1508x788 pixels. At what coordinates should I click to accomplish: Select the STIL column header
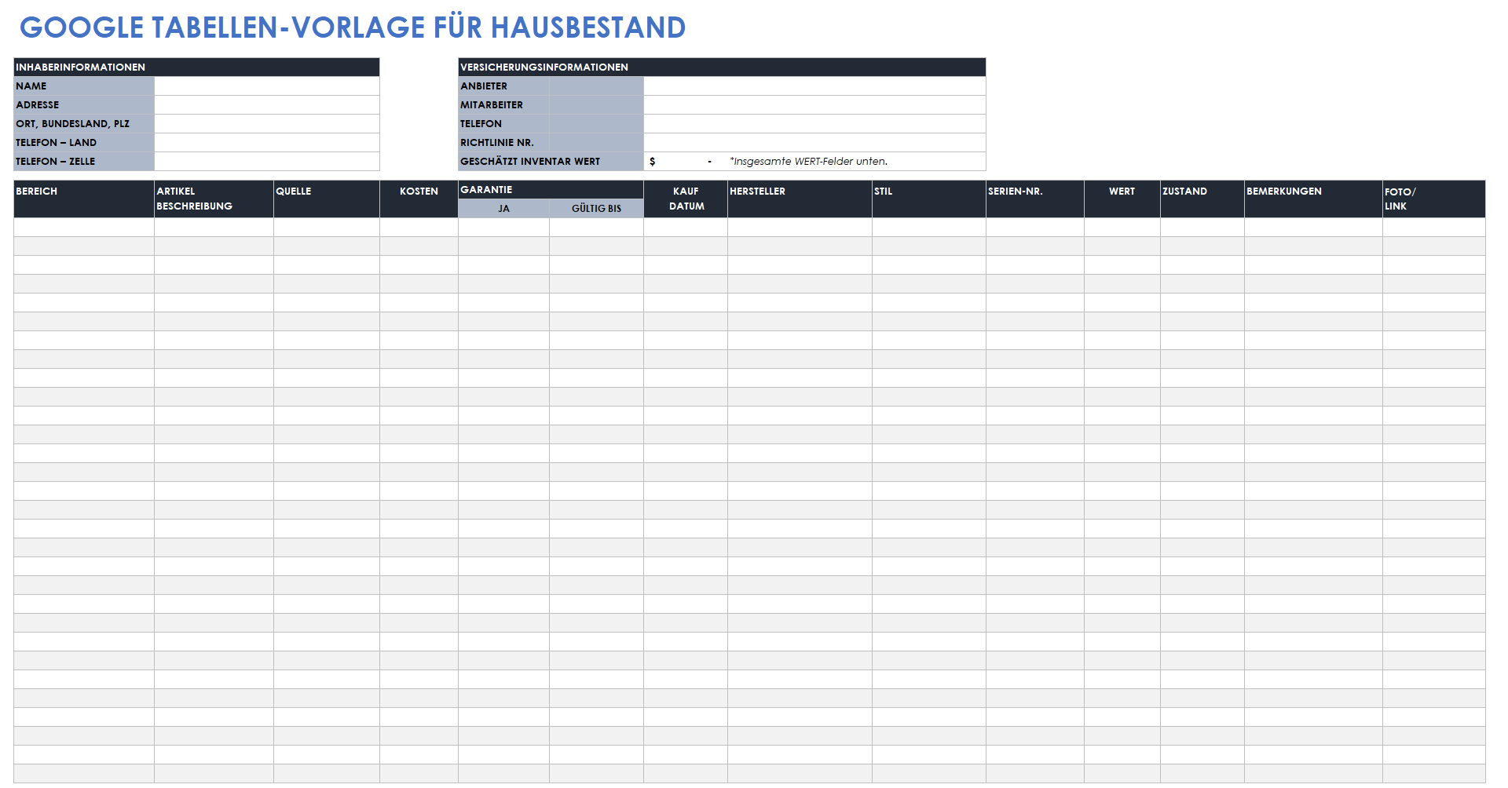coord(929,199)
